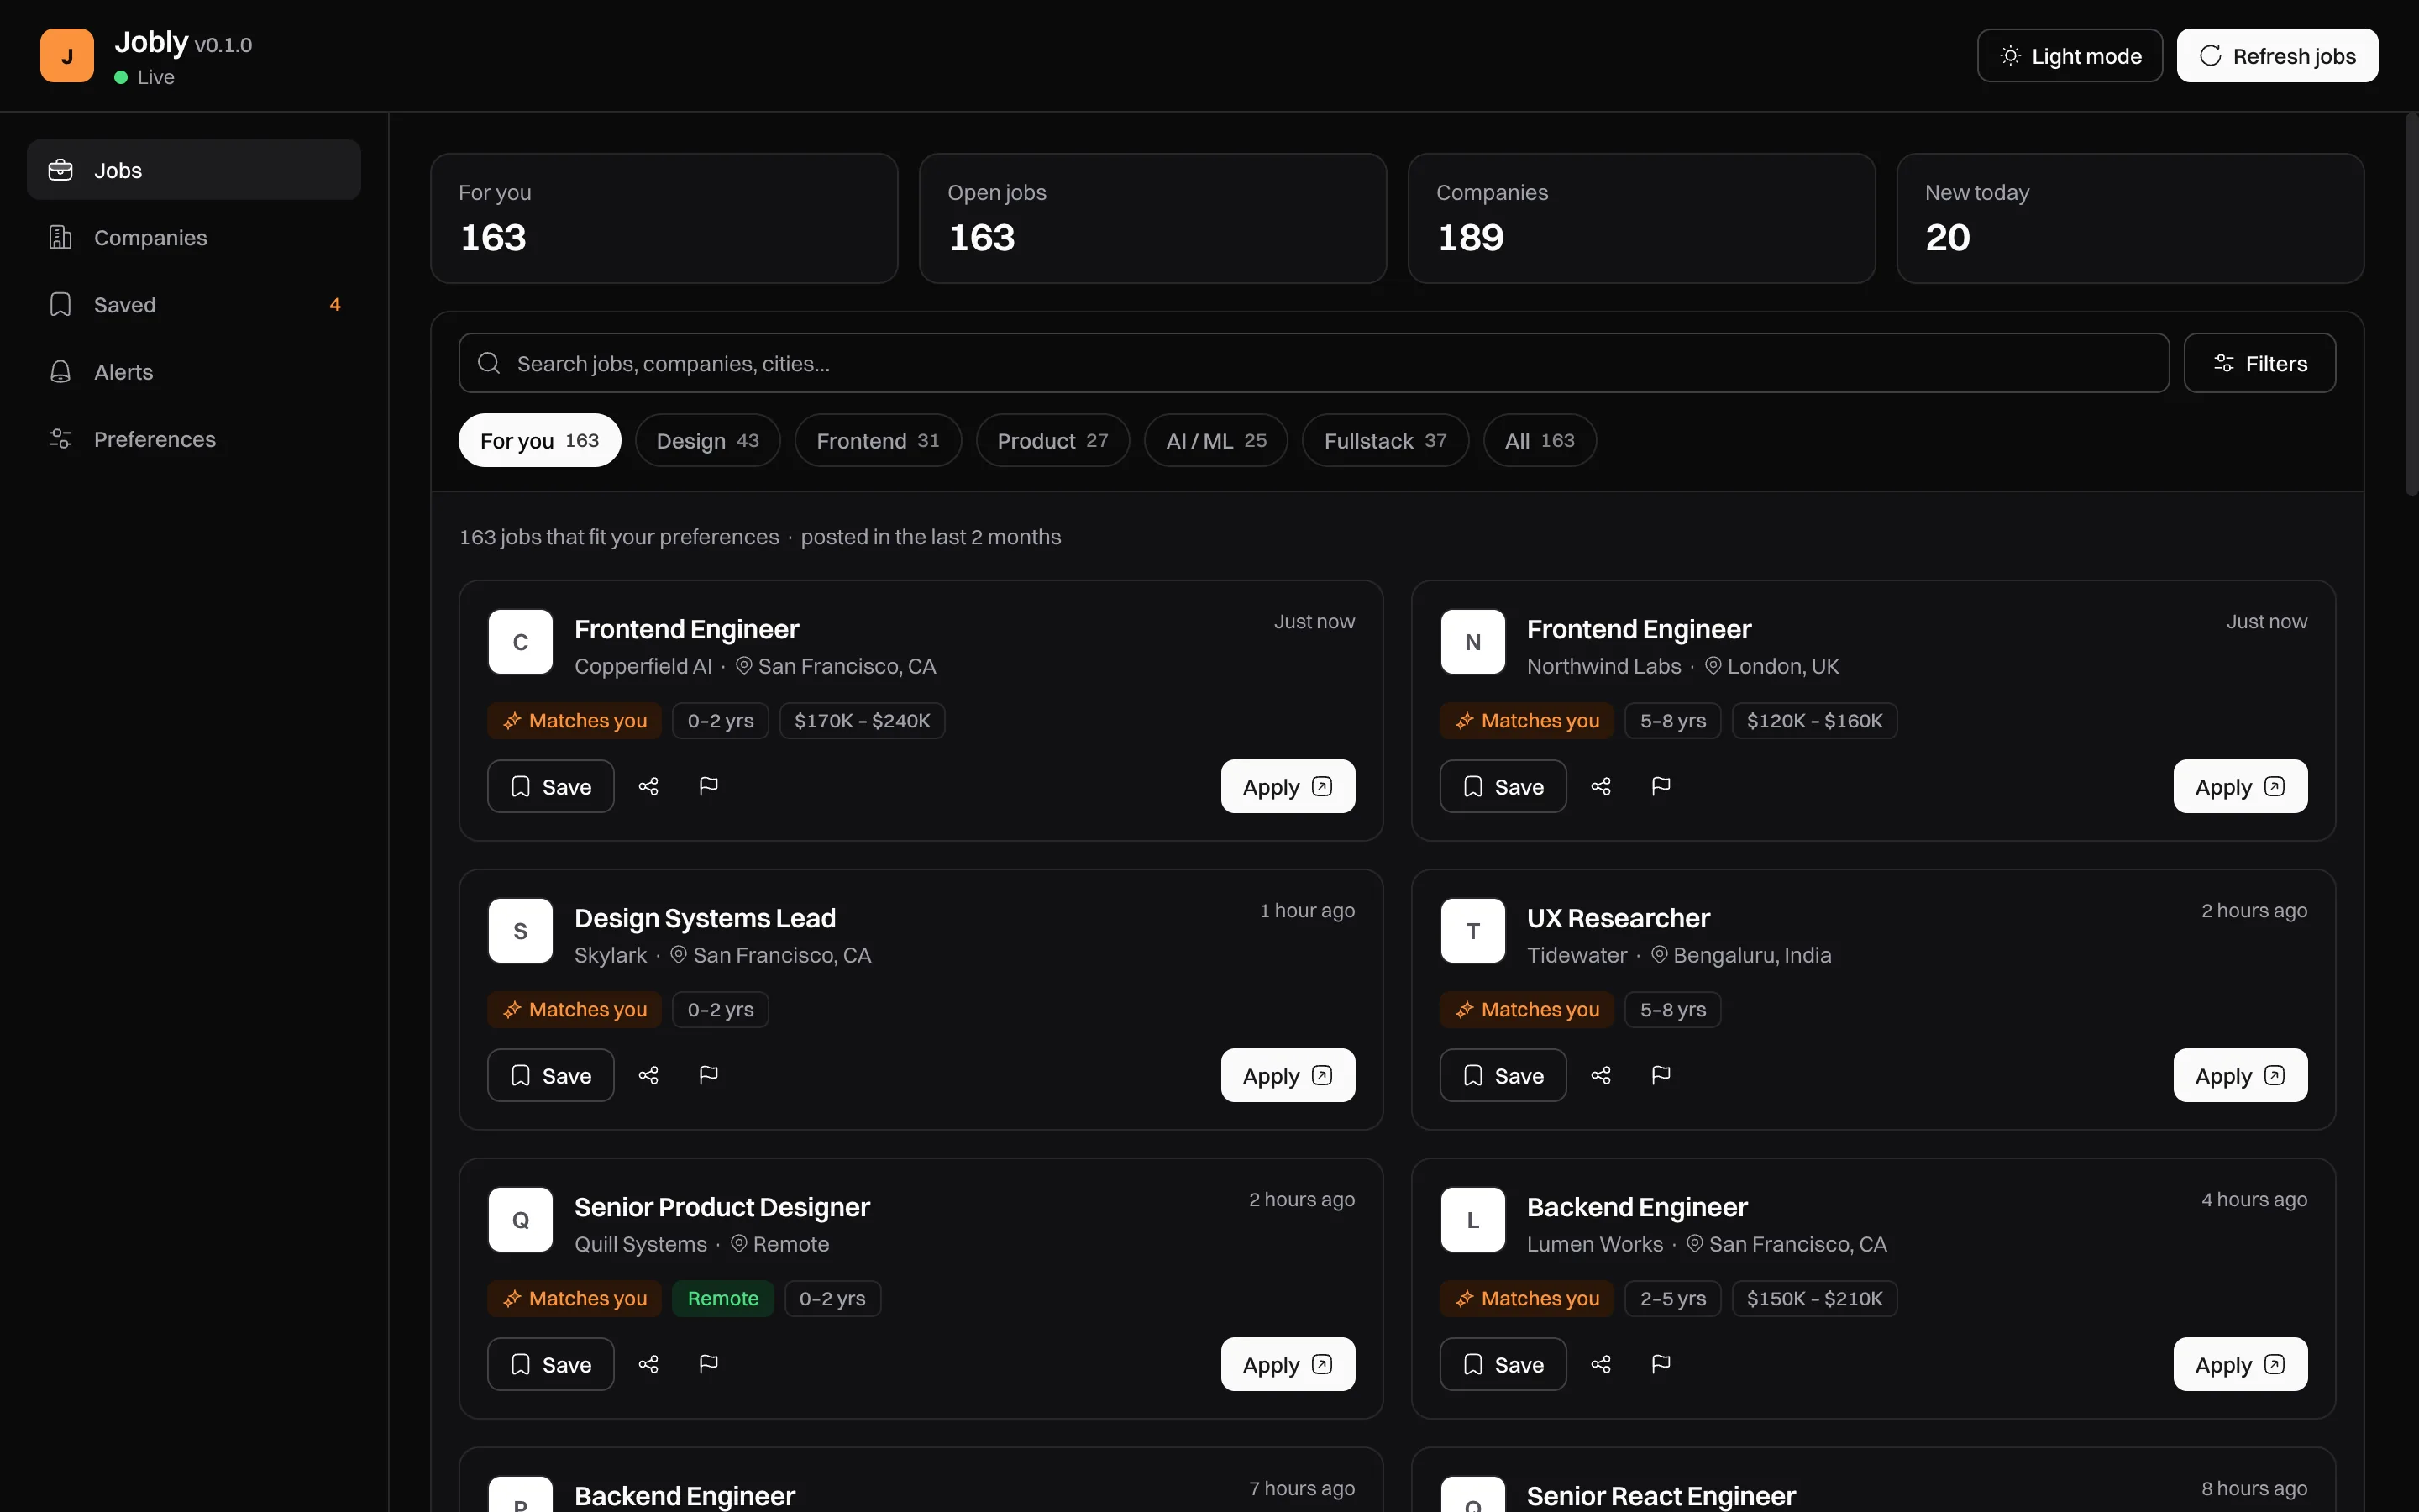
Task: Open Jobs in the sidebar
Action: coord(194,171)
